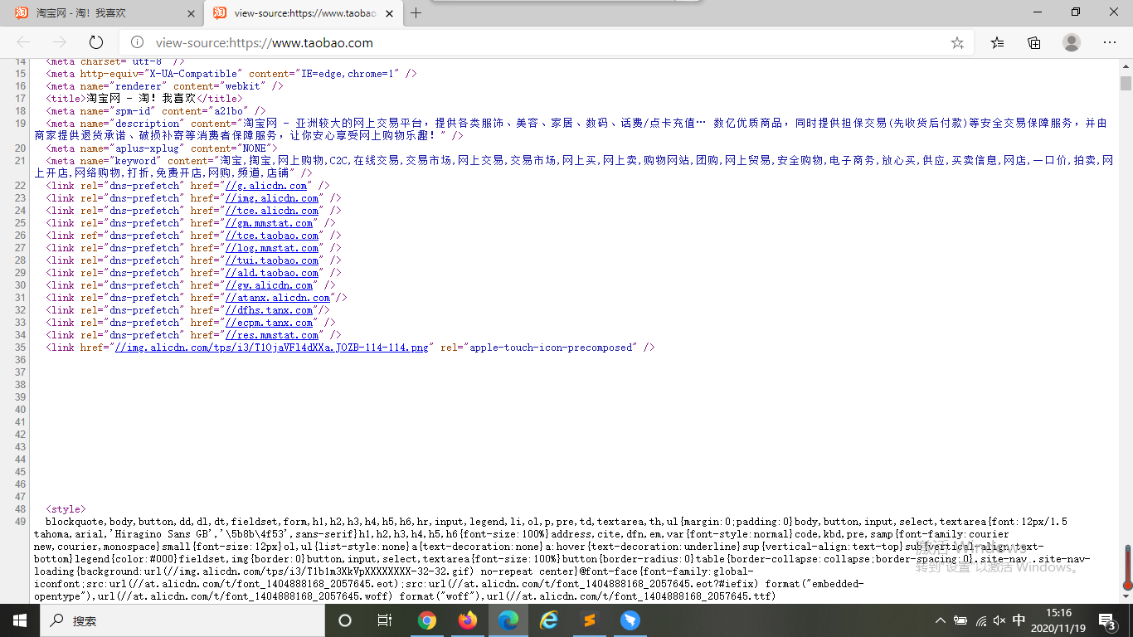Open network status tray icon
The image size is (1133, 637).
980,620
